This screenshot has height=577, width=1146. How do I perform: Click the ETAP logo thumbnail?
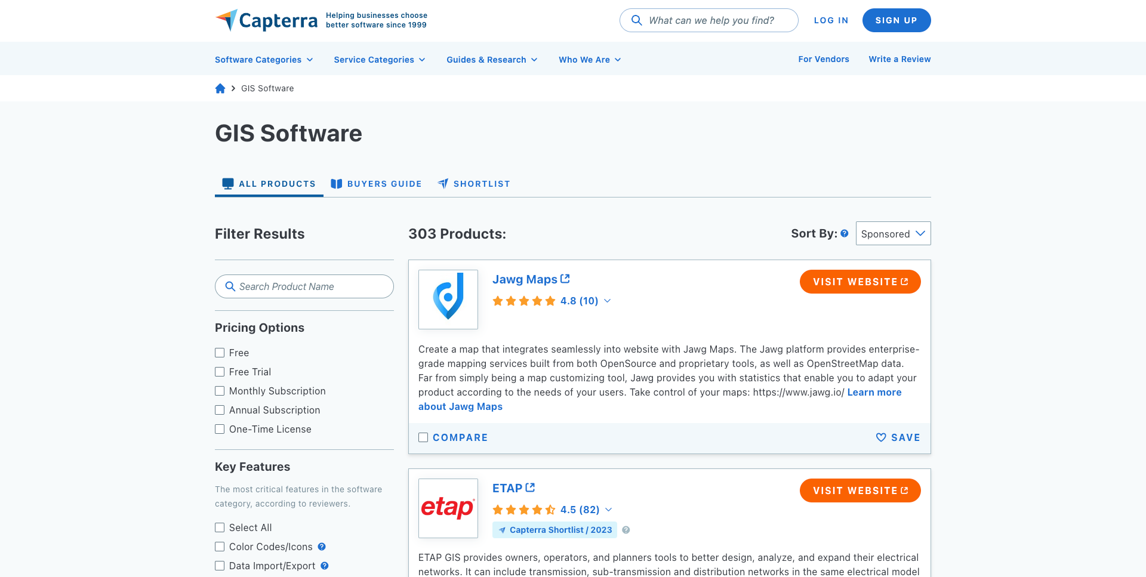pyautogui.click(x=448, y=508)
